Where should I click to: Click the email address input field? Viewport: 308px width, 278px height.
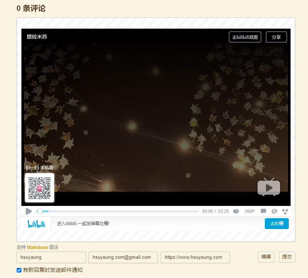pyautogui.click(x=123, y=257)
